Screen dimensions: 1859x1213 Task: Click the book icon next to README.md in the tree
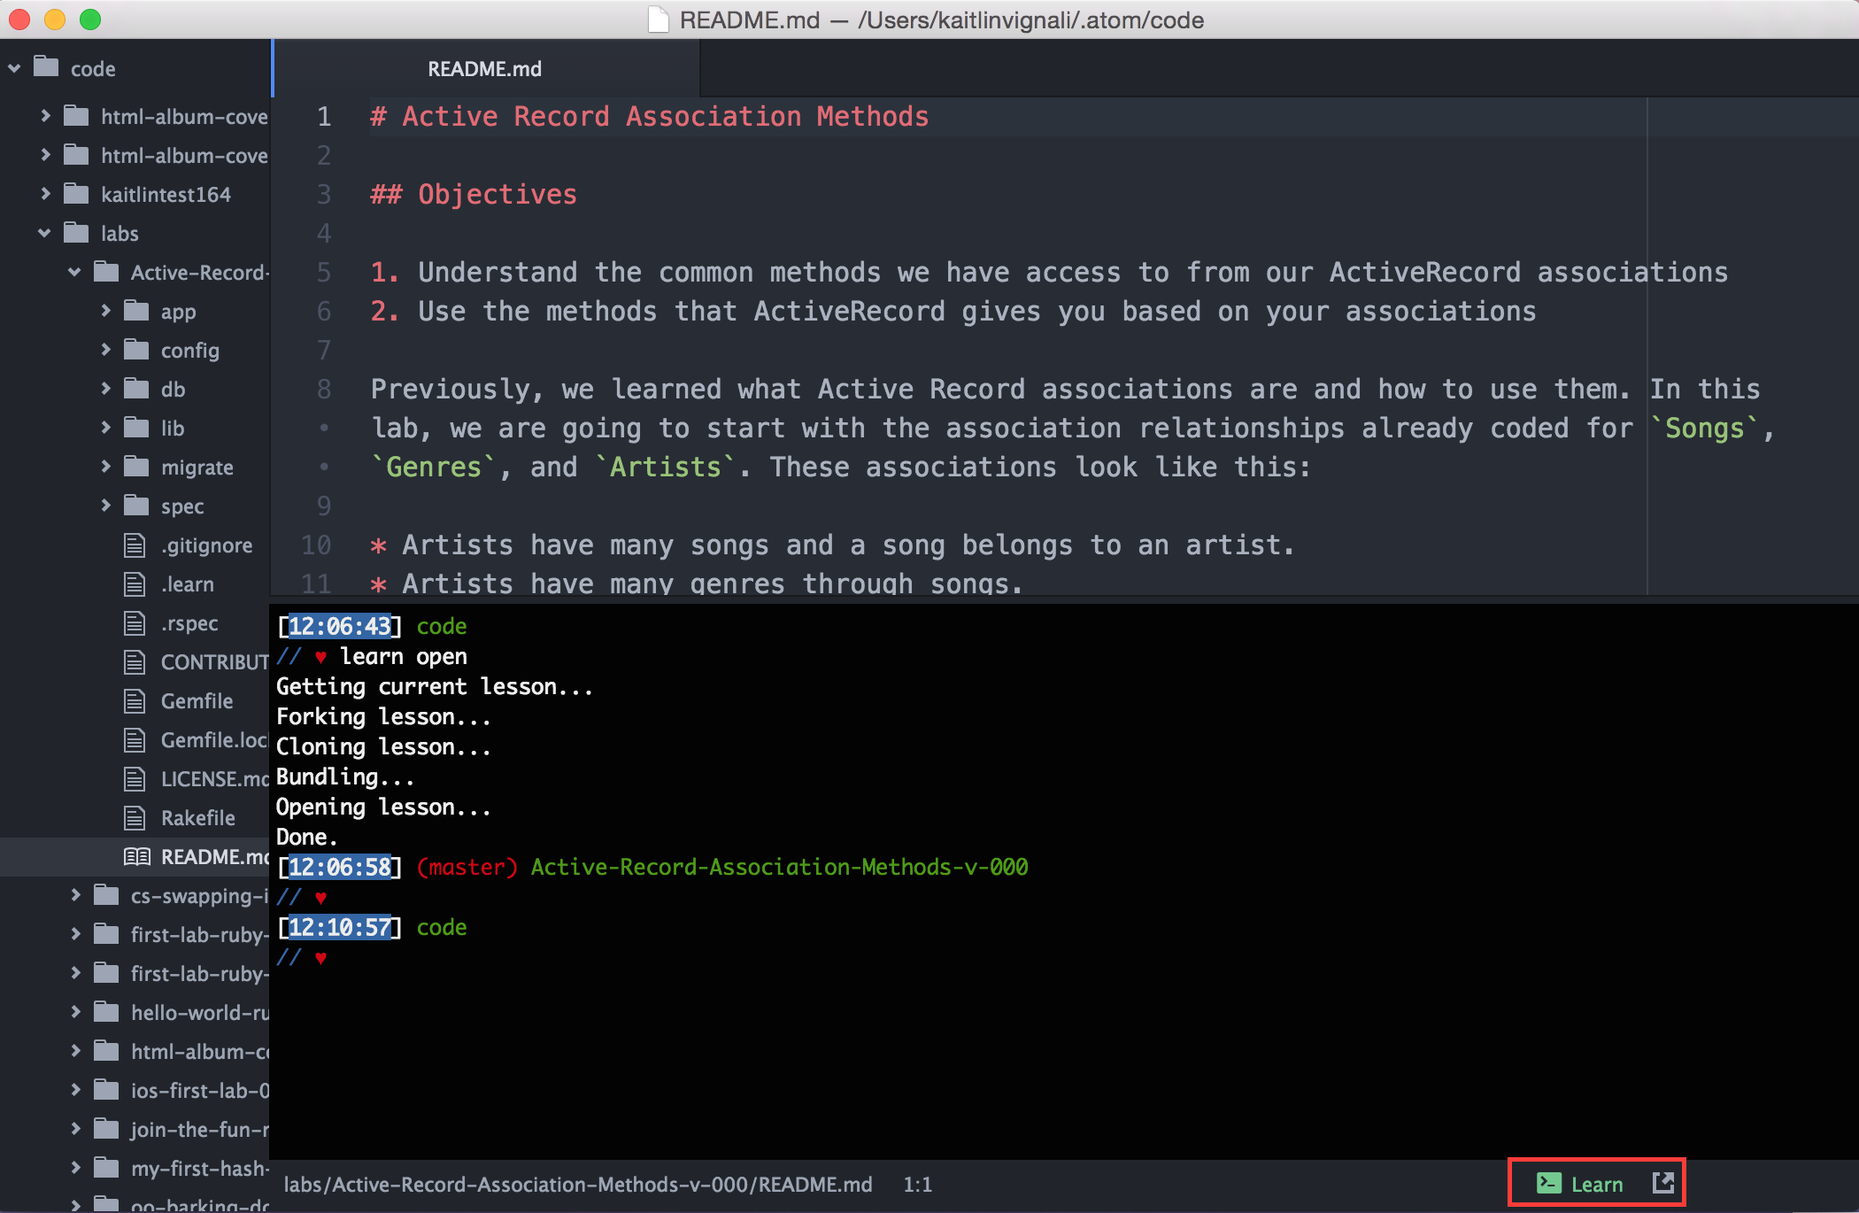pyautogui.click(x=136, y=856)
